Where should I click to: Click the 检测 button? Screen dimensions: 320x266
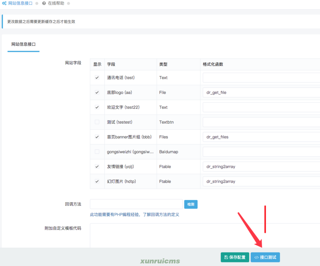[191, 204]
